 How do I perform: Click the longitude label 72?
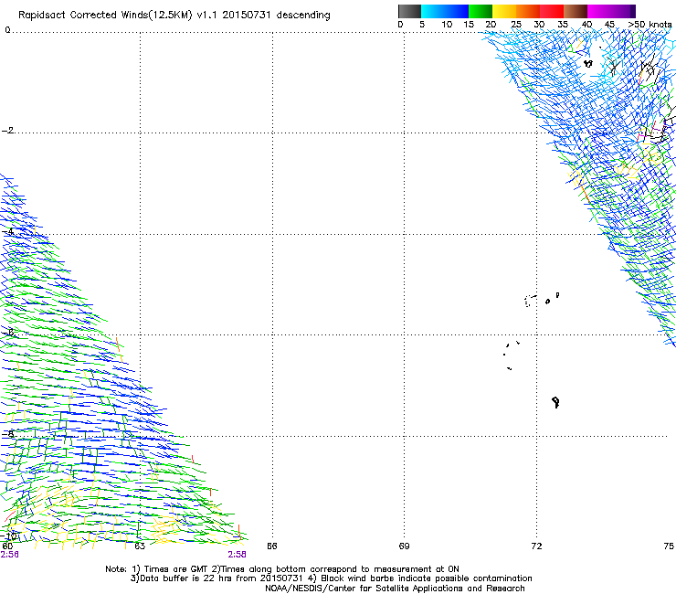click(x=536, y=546)
